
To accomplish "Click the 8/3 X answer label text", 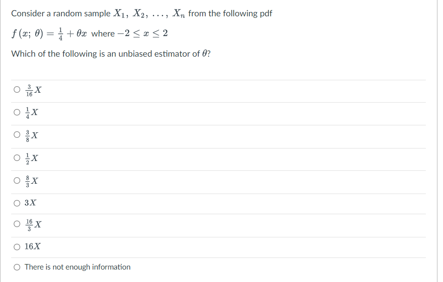I will (x=32, y=180).
